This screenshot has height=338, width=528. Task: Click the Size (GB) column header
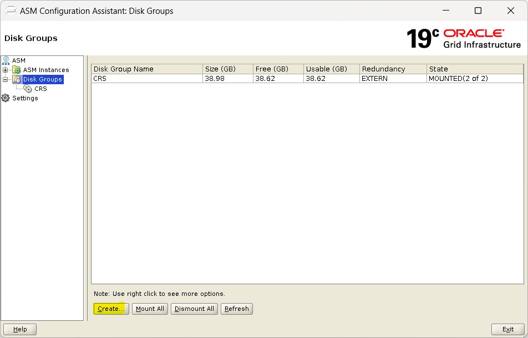pyautogui.click(x=228, y=69)
